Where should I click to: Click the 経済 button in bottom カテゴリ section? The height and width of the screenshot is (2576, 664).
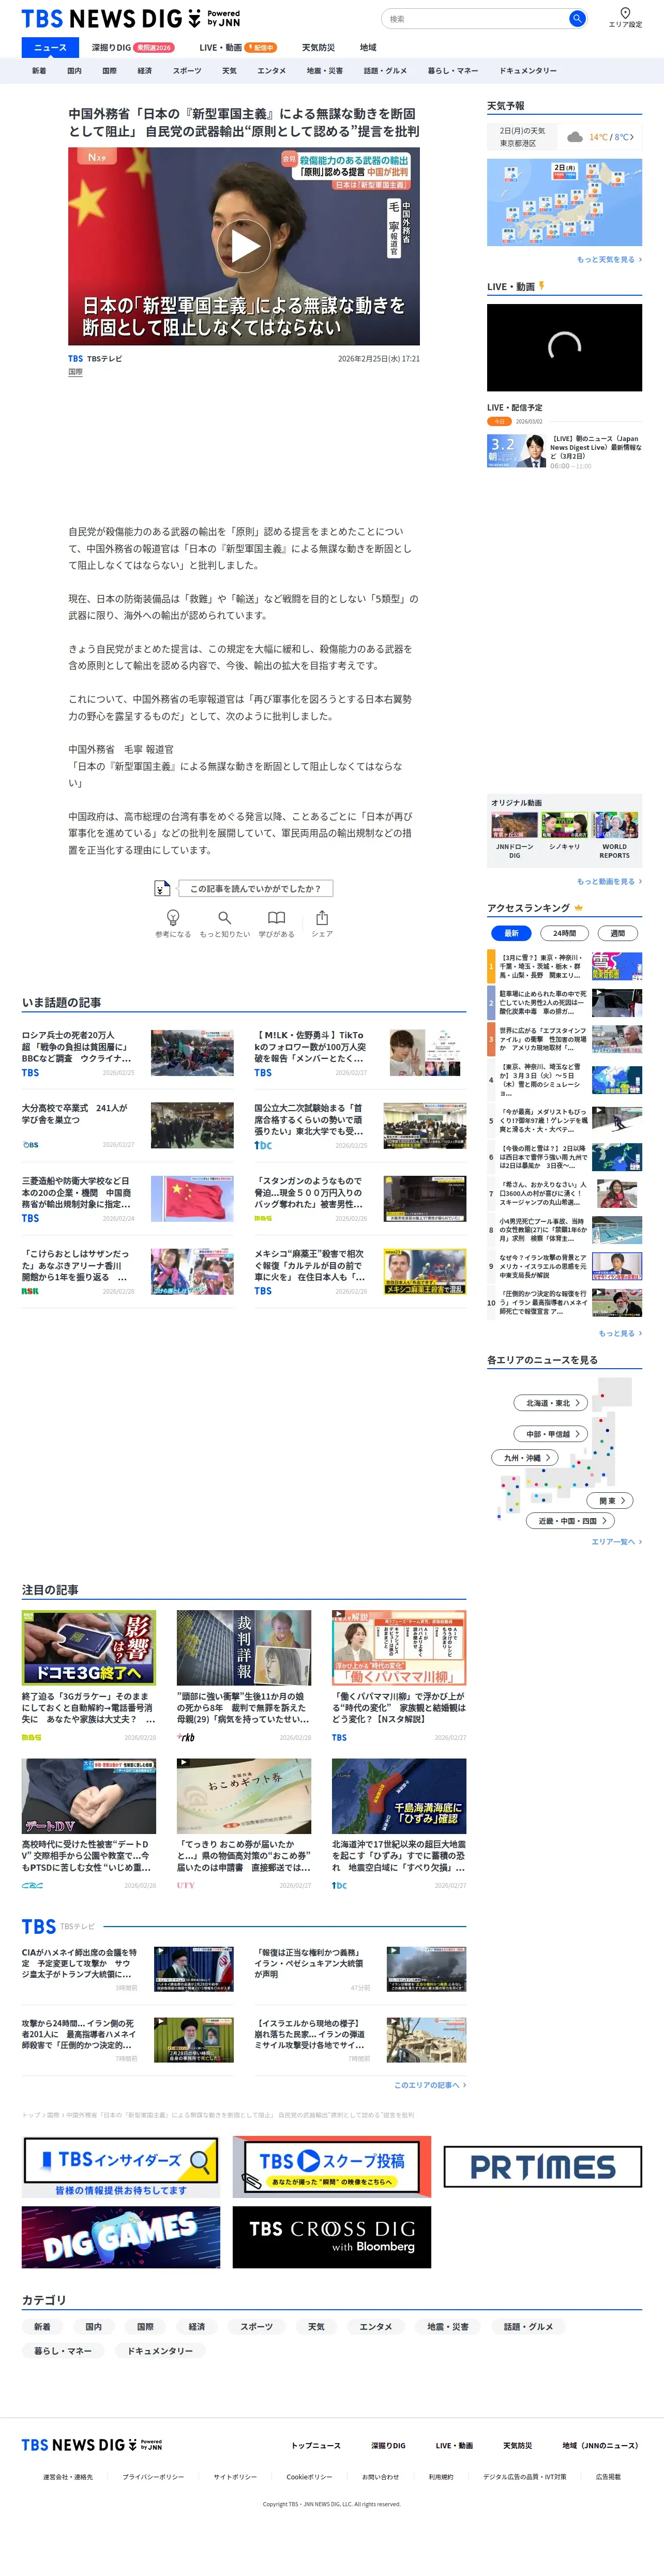pos(197,2327)
